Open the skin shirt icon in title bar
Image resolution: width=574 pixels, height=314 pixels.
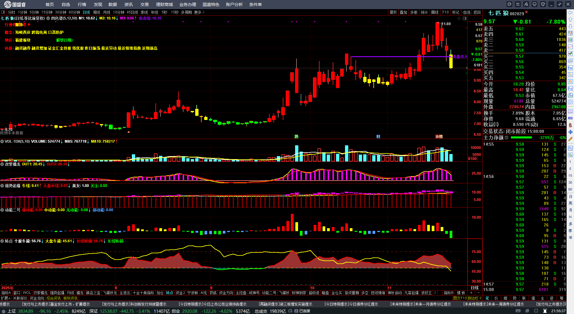pos(543,4)
